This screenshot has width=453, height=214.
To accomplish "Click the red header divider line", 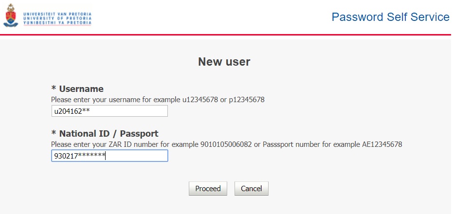I will coord(226,35).
